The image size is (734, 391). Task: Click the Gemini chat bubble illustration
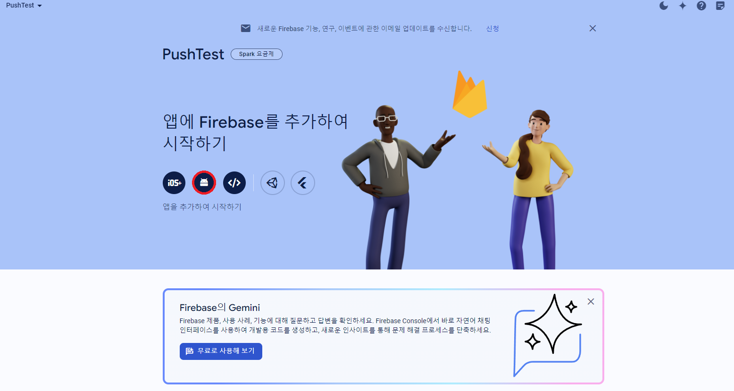(x=548, y=335)
